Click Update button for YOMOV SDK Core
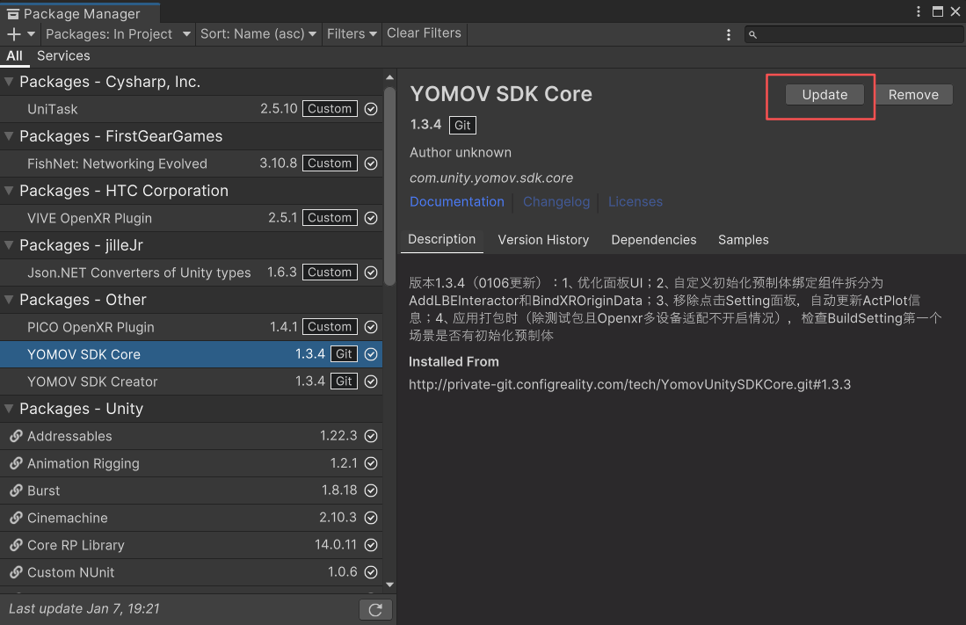 [824, 94]
